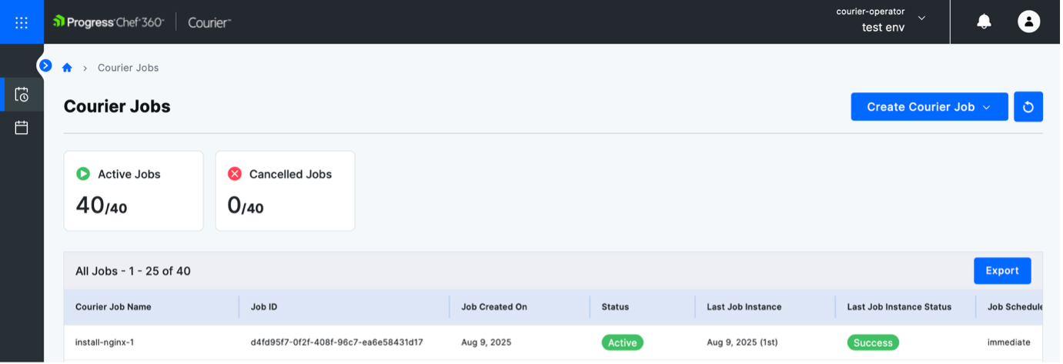Select the Courier Jobs sidebar icon
This screenshot has height=364, width=1063.
tap(22, 95)
